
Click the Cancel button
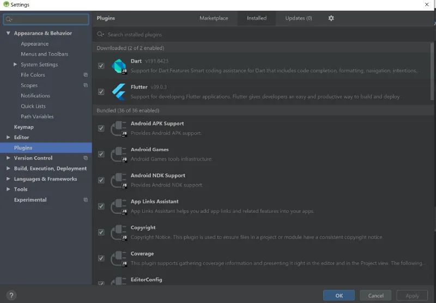click(376, 295)
